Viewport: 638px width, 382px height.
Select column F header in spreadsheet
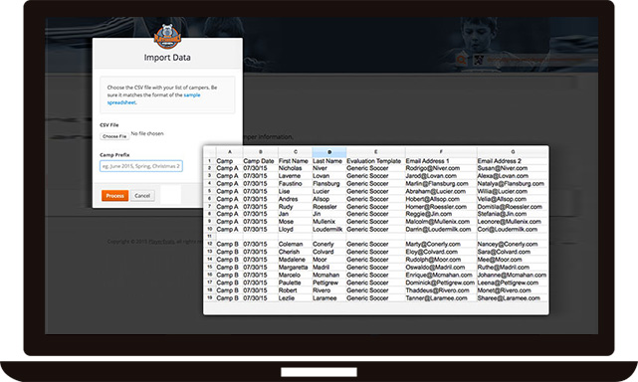(x=441, y=152)
